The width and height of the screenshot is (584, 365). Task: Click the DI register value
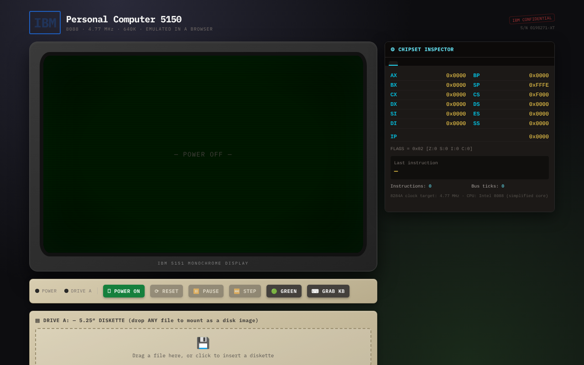coord(456,124)
